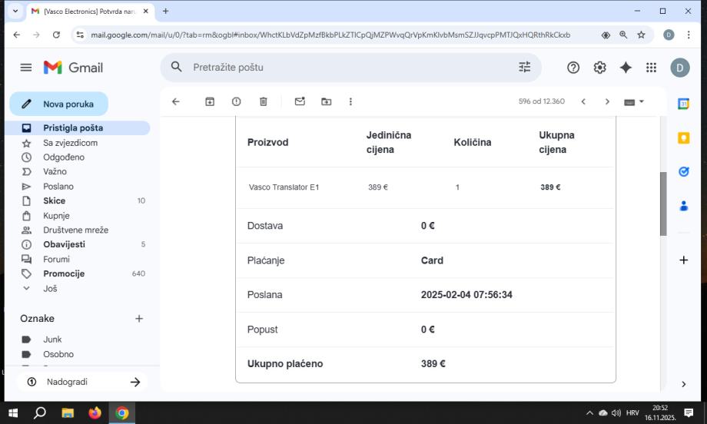Compose with Nova poruka button

coord(58,104)
